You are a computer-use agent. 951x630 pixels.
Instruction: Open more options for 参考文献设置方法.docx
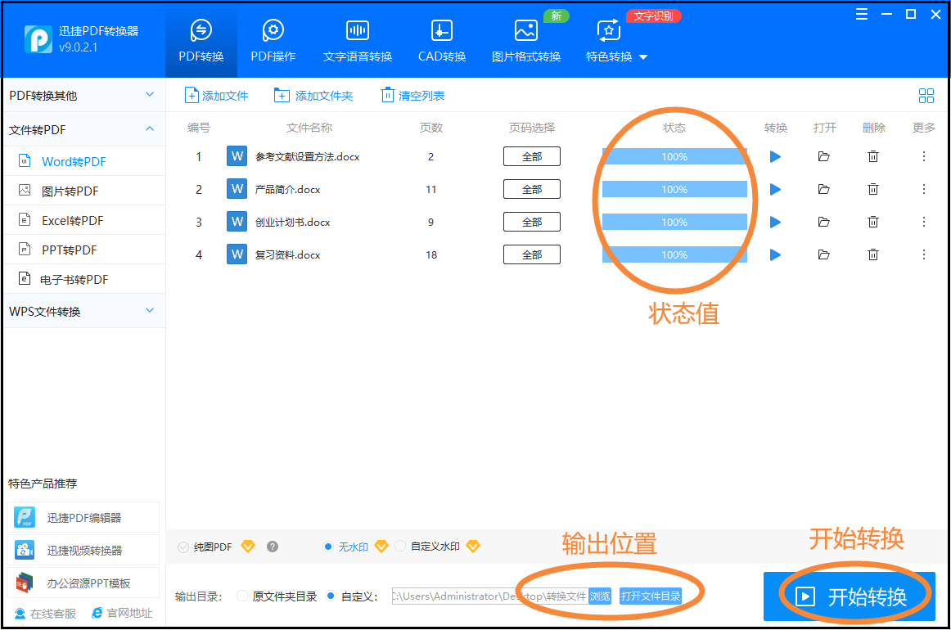click(924, 156)
